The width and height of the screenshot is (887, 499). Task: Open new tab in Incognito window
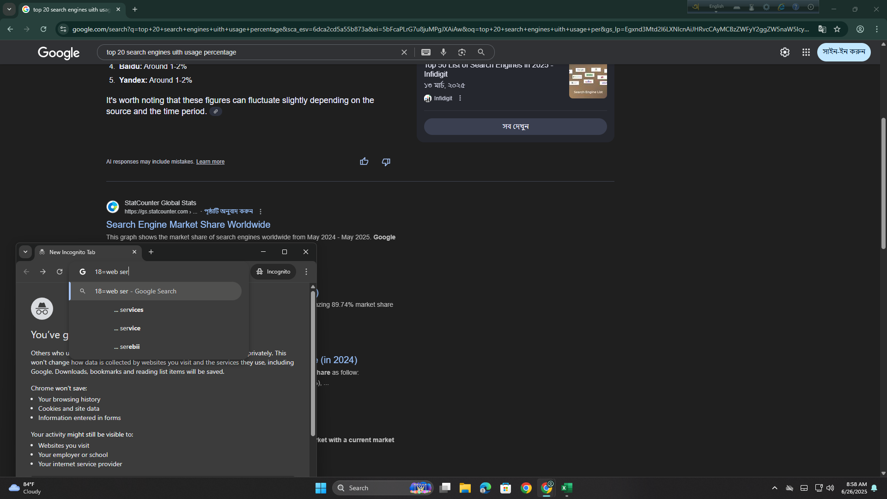tap(151, 252)
